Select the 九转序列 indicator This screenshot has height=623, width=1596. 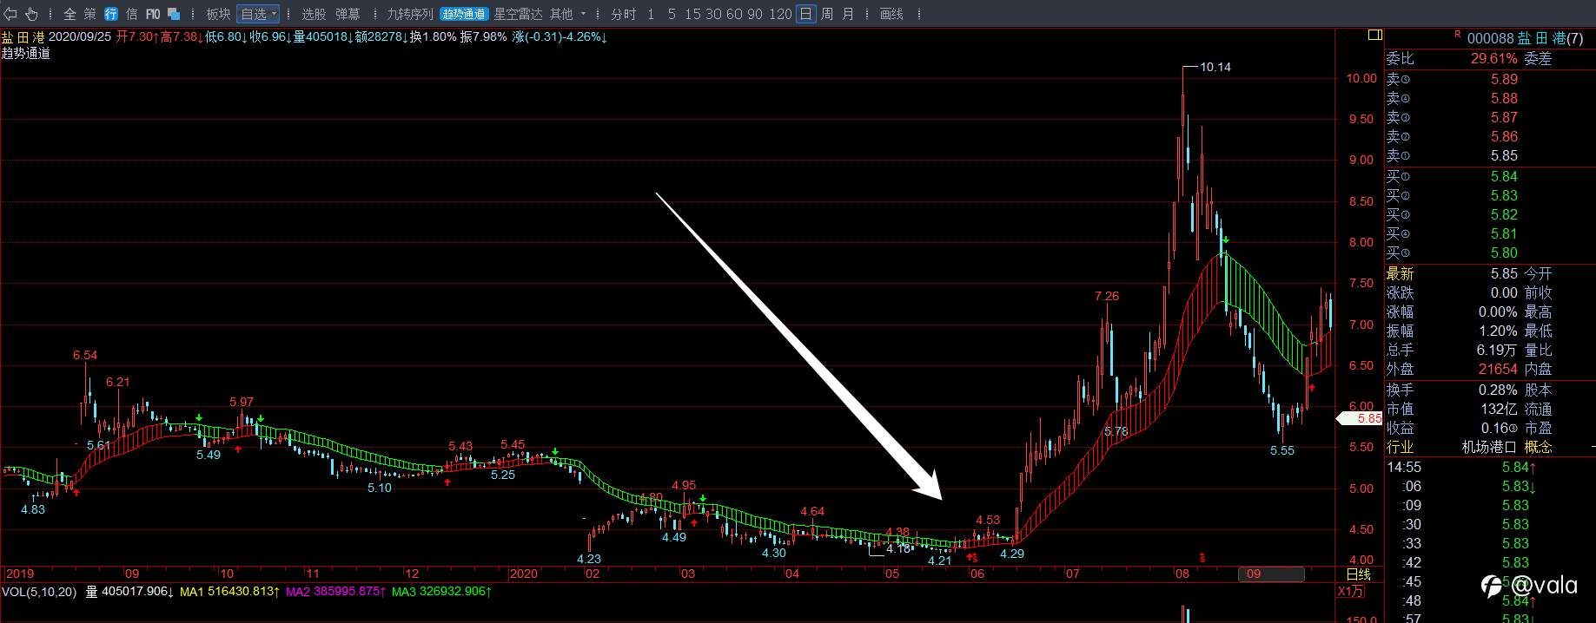(410, 14)
